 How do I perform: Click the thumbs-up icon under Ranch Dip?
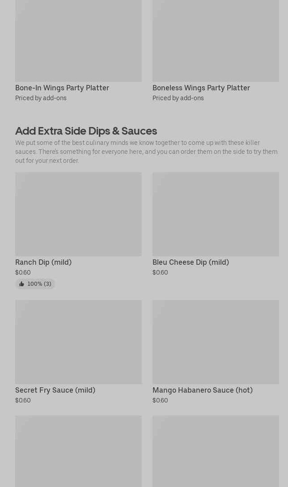click(21, 284)
